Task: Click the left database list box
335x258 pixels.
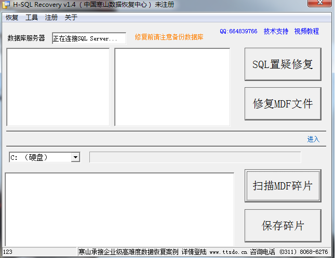Action: tap(58, 87)
